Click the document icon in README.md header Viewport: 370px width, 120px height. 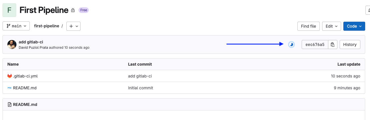10,105
